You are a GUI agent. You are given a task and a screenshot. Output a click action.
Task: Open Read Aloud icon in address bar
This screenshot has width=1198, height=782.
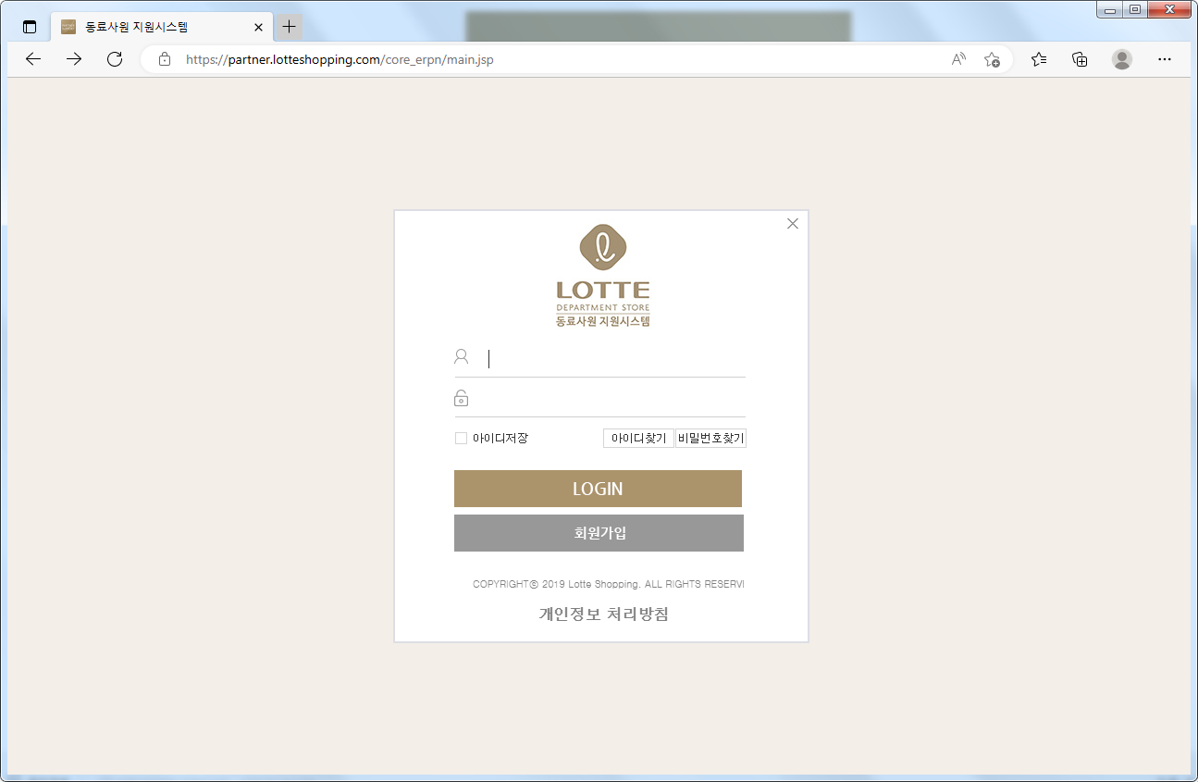pyautogui.click(x=958, y=59)
